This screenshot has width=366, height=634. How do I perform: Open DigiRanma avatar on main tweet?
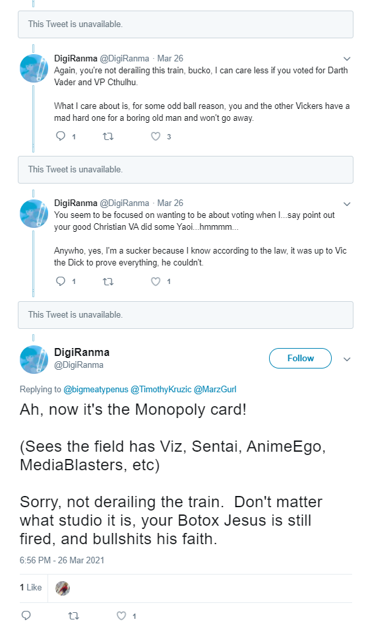point(34,359)
